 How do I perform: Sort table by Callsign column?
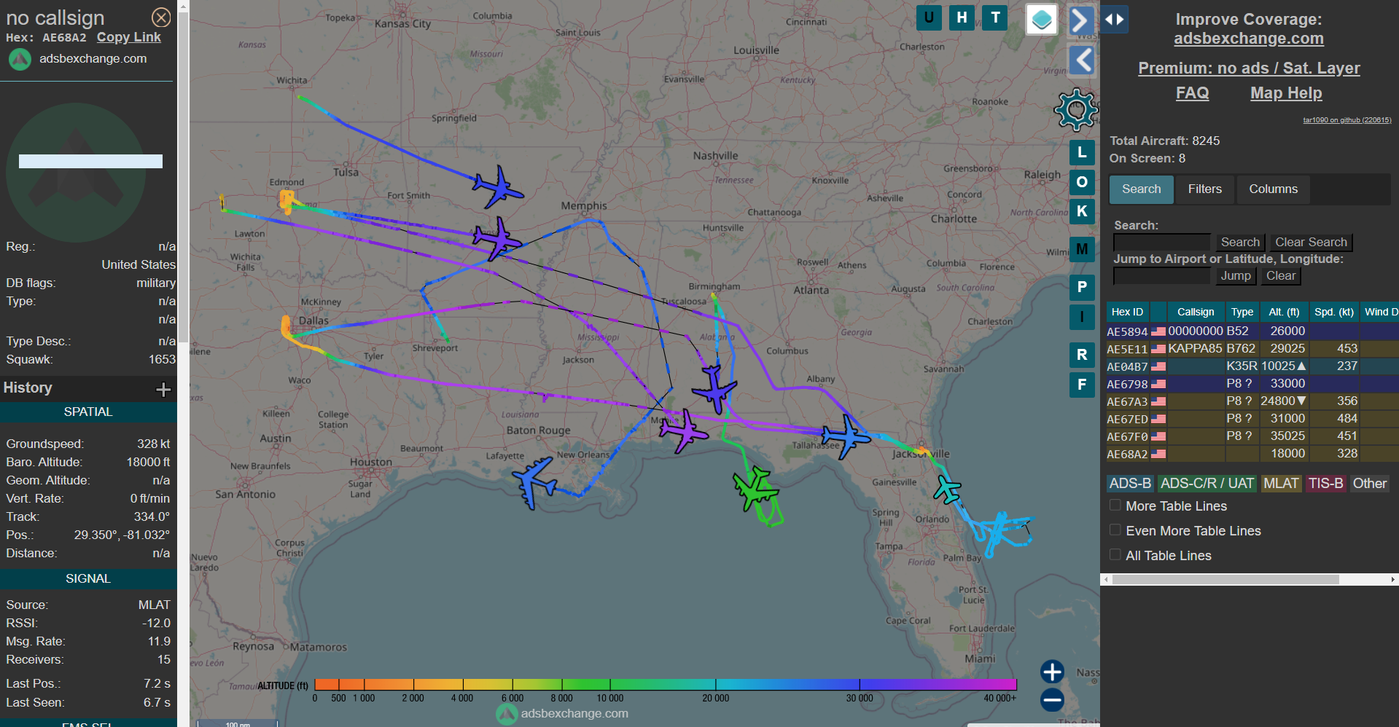click(1196, 312)
